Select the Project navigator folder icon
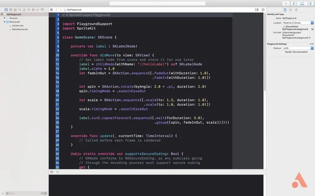This screenshot has width=315, height=196. tap(6, 10)
